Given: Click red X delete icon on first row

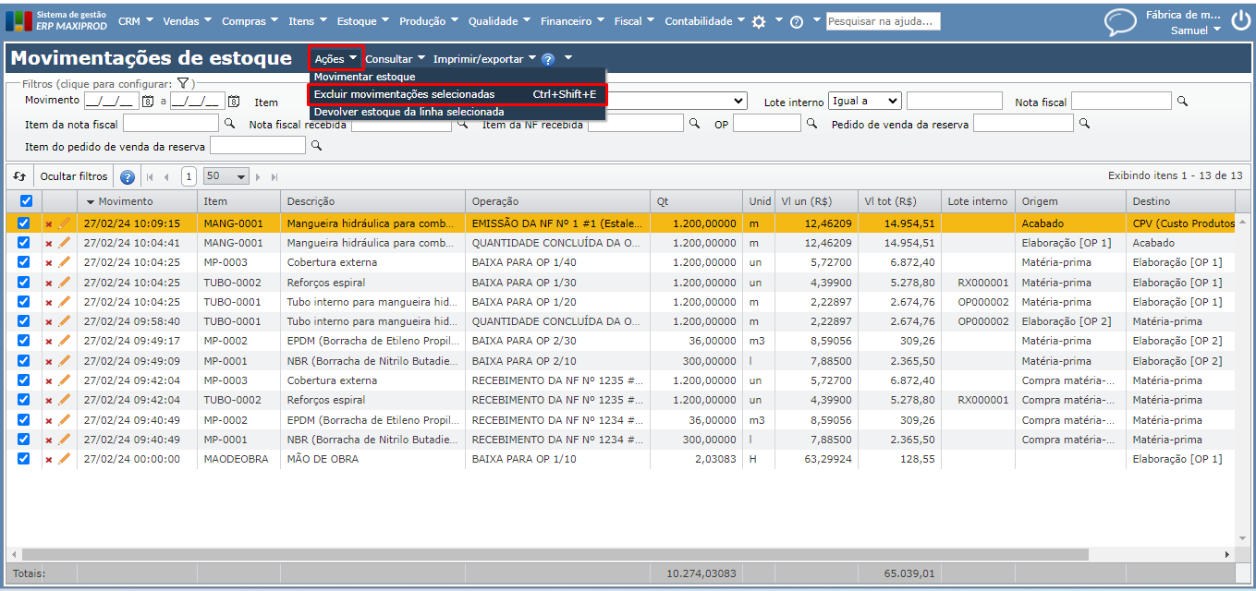Looking at the screenshot, I should pyautogui.click(x=49, y=223).
